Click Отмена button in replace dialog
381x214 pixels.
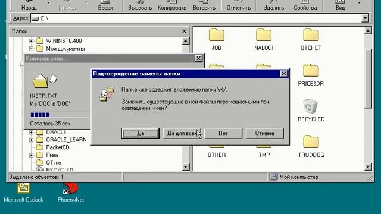coord(264,133)
